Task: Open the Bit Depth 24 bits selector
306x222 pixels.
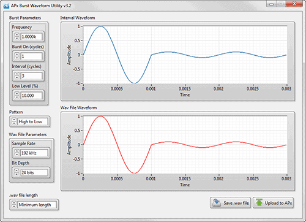Action: pos(34,172)
